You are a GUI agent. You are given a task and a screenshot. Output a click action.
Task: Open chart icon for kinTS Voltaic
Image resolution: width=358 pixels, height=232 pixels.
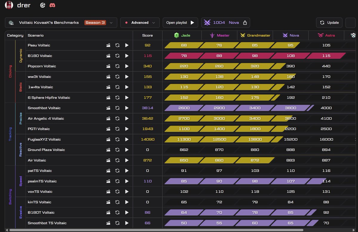pos(108,202)
